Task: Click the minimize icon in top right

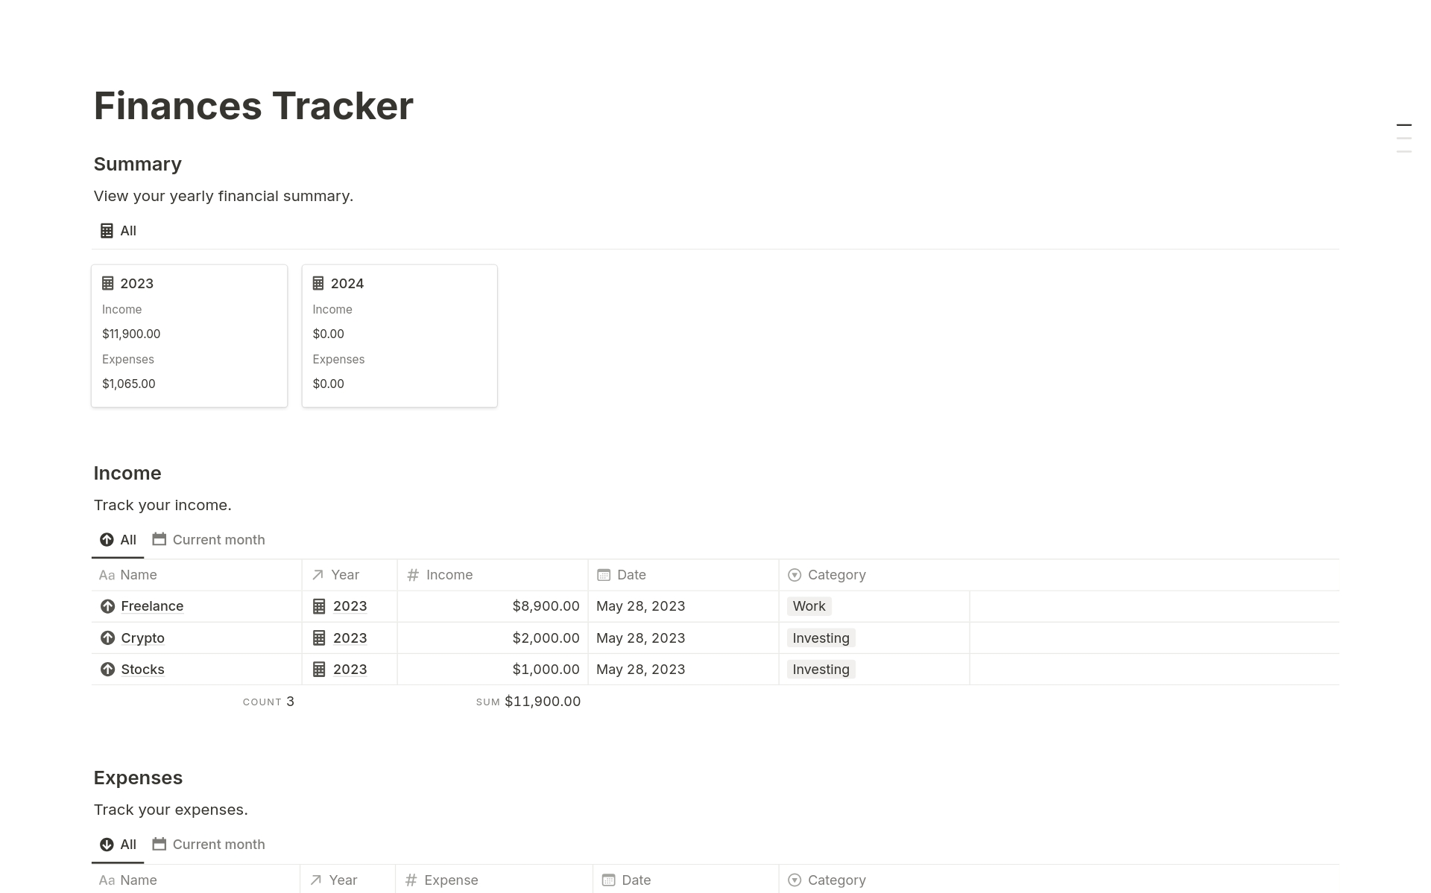Action: point(1404,124)
